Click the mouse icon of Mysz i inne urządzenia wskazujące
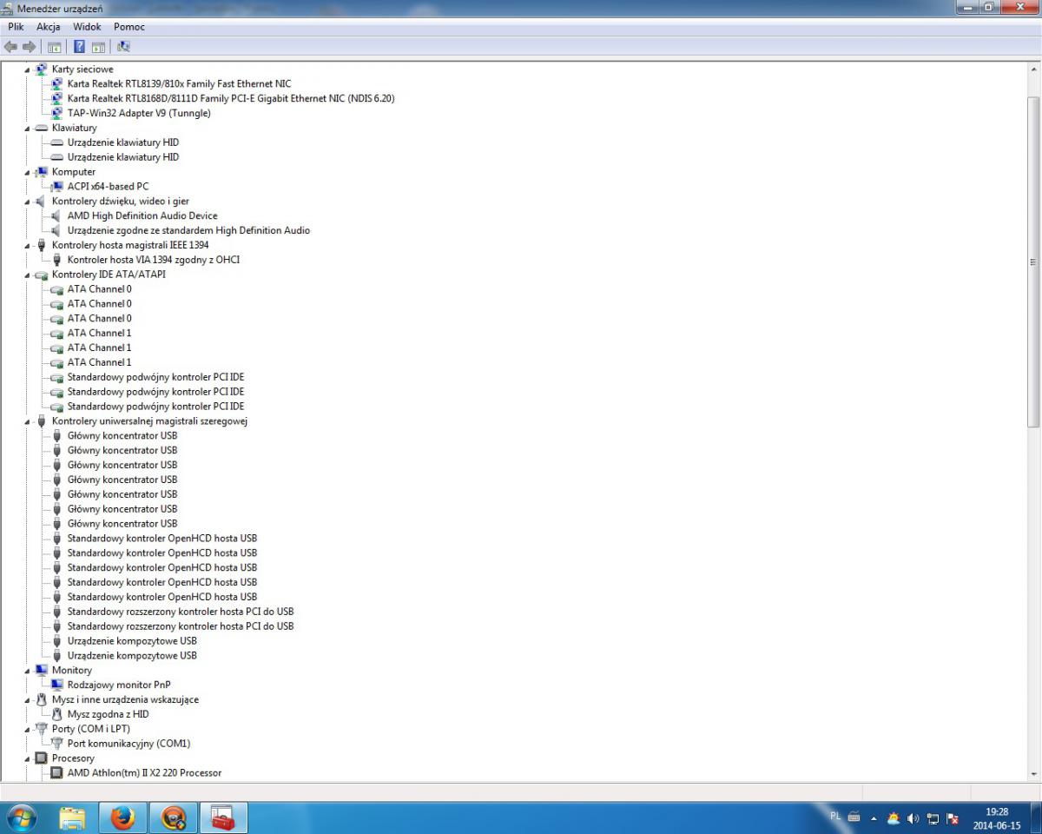Viewport: 1042px width, 834px height. (42, 700)
